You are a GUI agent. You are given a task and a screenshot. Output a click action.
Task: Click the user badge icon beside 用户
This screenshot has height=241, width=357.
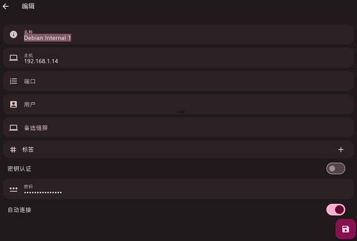(14, 104)
